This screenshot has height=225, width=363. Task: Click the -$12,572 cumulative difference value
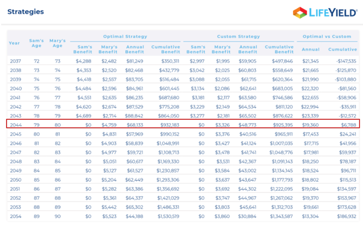pyautogui.click(x=347, y=116)
